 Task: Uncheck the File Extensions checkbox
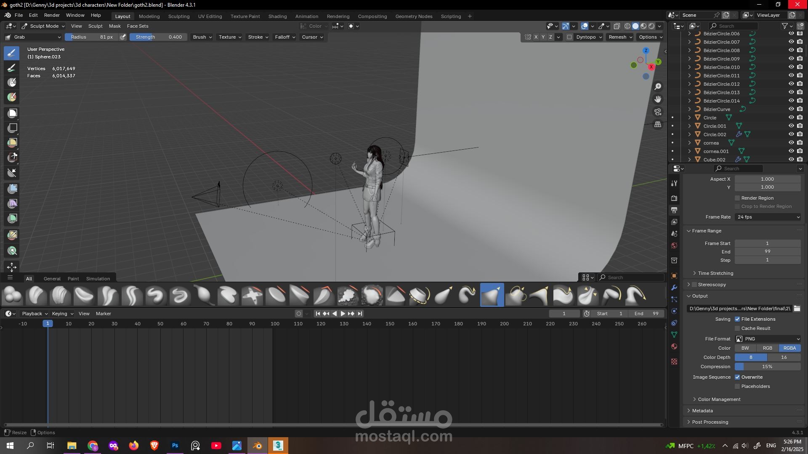[x=737, y=319]
